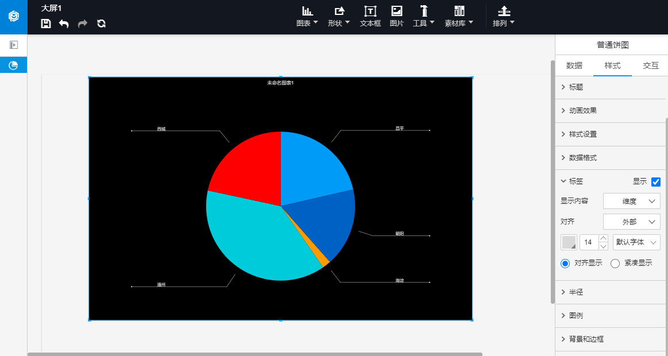Viewport: 668px width, 356px height.
Task: Select the pie chart icon in left sidebar
Action: click(13, 65)
